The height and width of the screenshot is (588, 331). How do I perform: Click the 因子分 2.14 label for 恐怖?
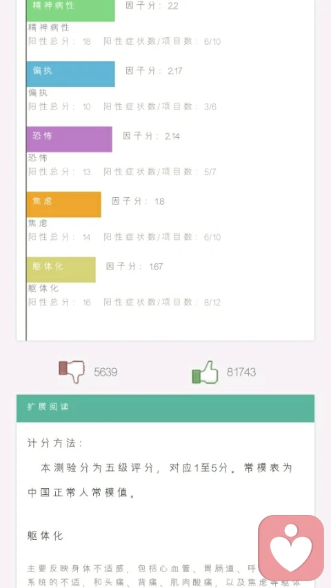(x=151, y=136)
